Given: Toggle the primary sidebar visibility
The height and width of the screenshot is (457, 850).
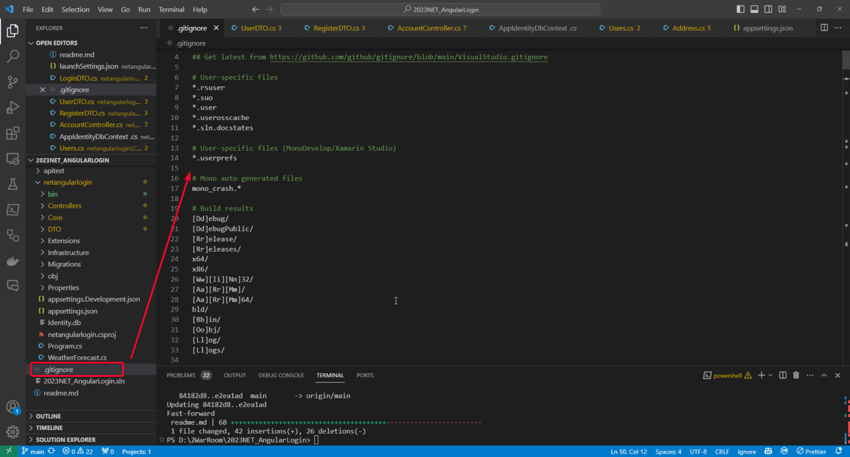Looking at the screenshot, I should (740, 9).
